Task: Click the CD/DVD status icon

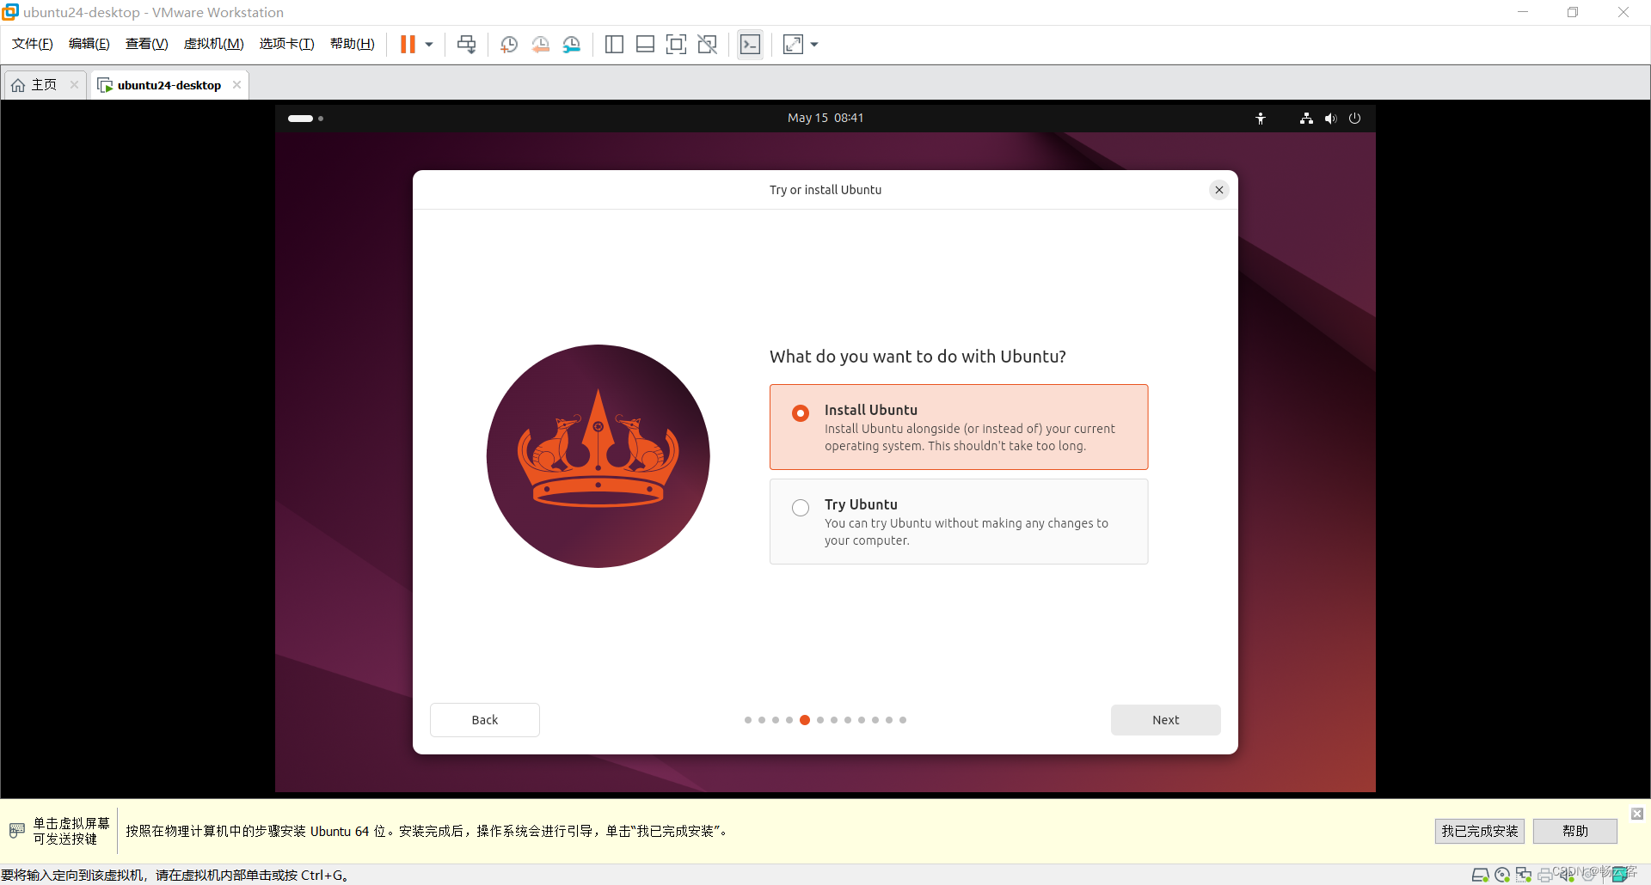Action: point(1502,876)
